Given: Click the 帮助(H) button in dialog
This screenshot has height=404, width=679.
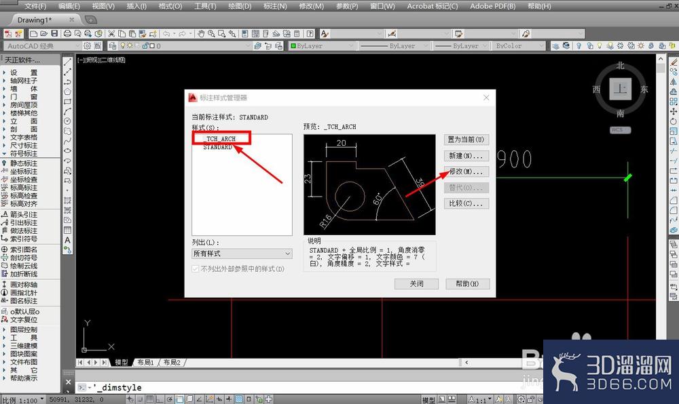Looking at the screenshot, I should tap(467, 284).
